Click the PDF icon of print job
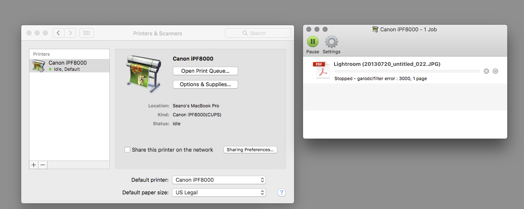Viewport: 524px width, 209px height. point(321,70)
